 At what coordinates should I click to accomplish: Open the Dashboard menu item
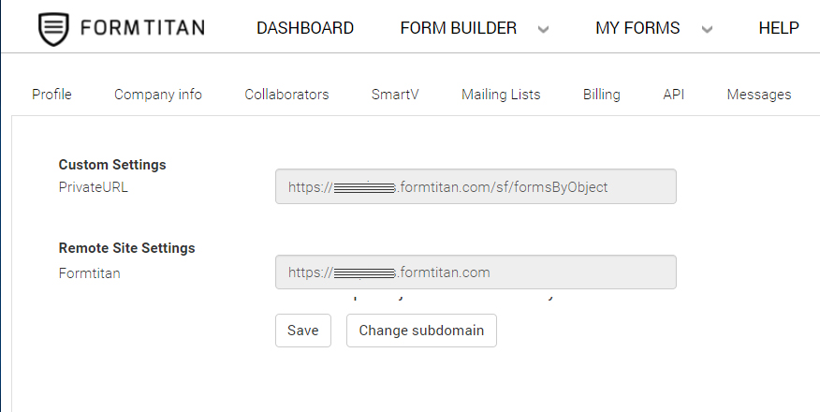coord(305,28)
